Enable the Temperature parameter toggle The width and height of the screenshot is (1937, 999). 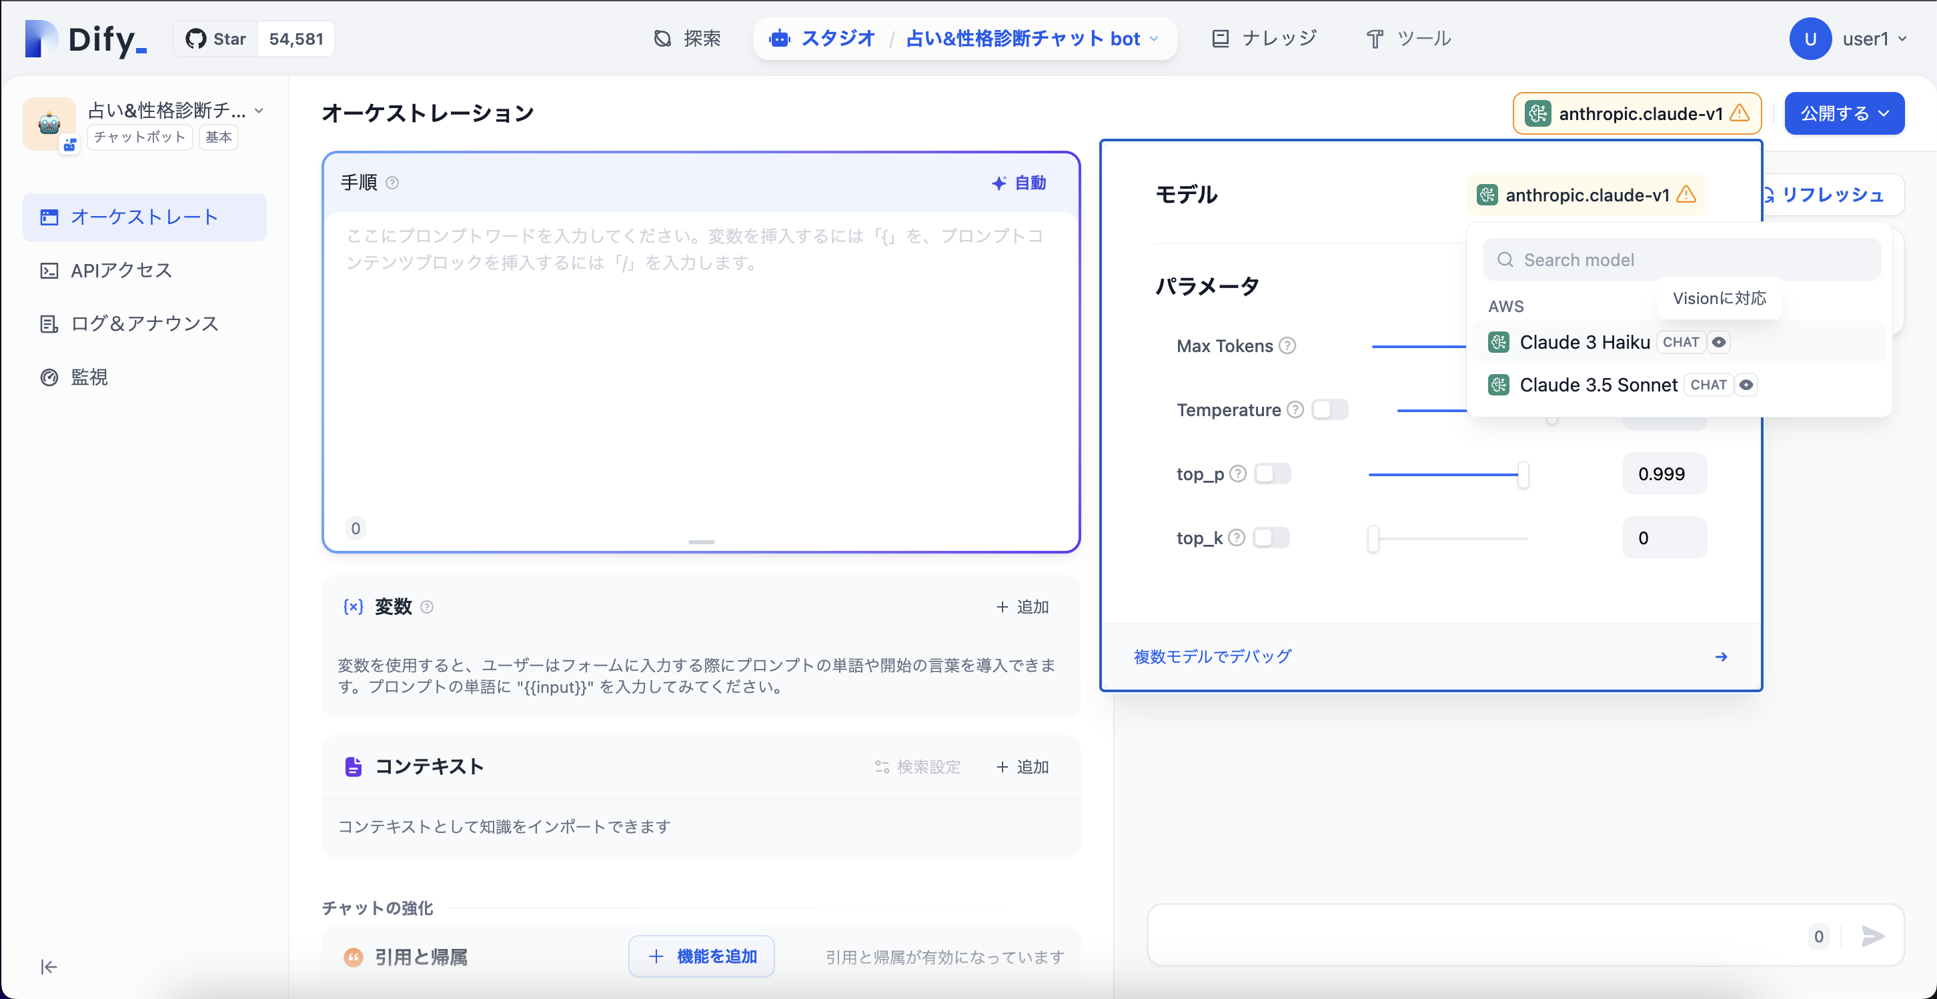[x=1329, y=409]
